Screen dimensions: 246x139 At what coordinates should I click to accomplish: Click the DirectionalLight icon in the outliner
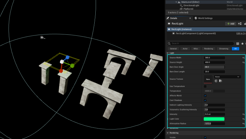click(x=181, y=5)
